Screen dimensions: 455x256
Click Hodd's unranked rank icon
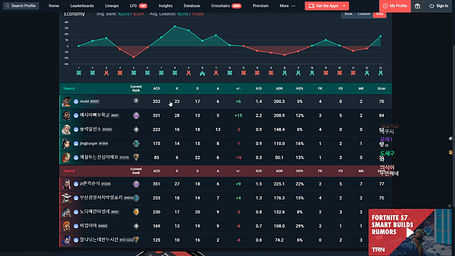[136, 101]
